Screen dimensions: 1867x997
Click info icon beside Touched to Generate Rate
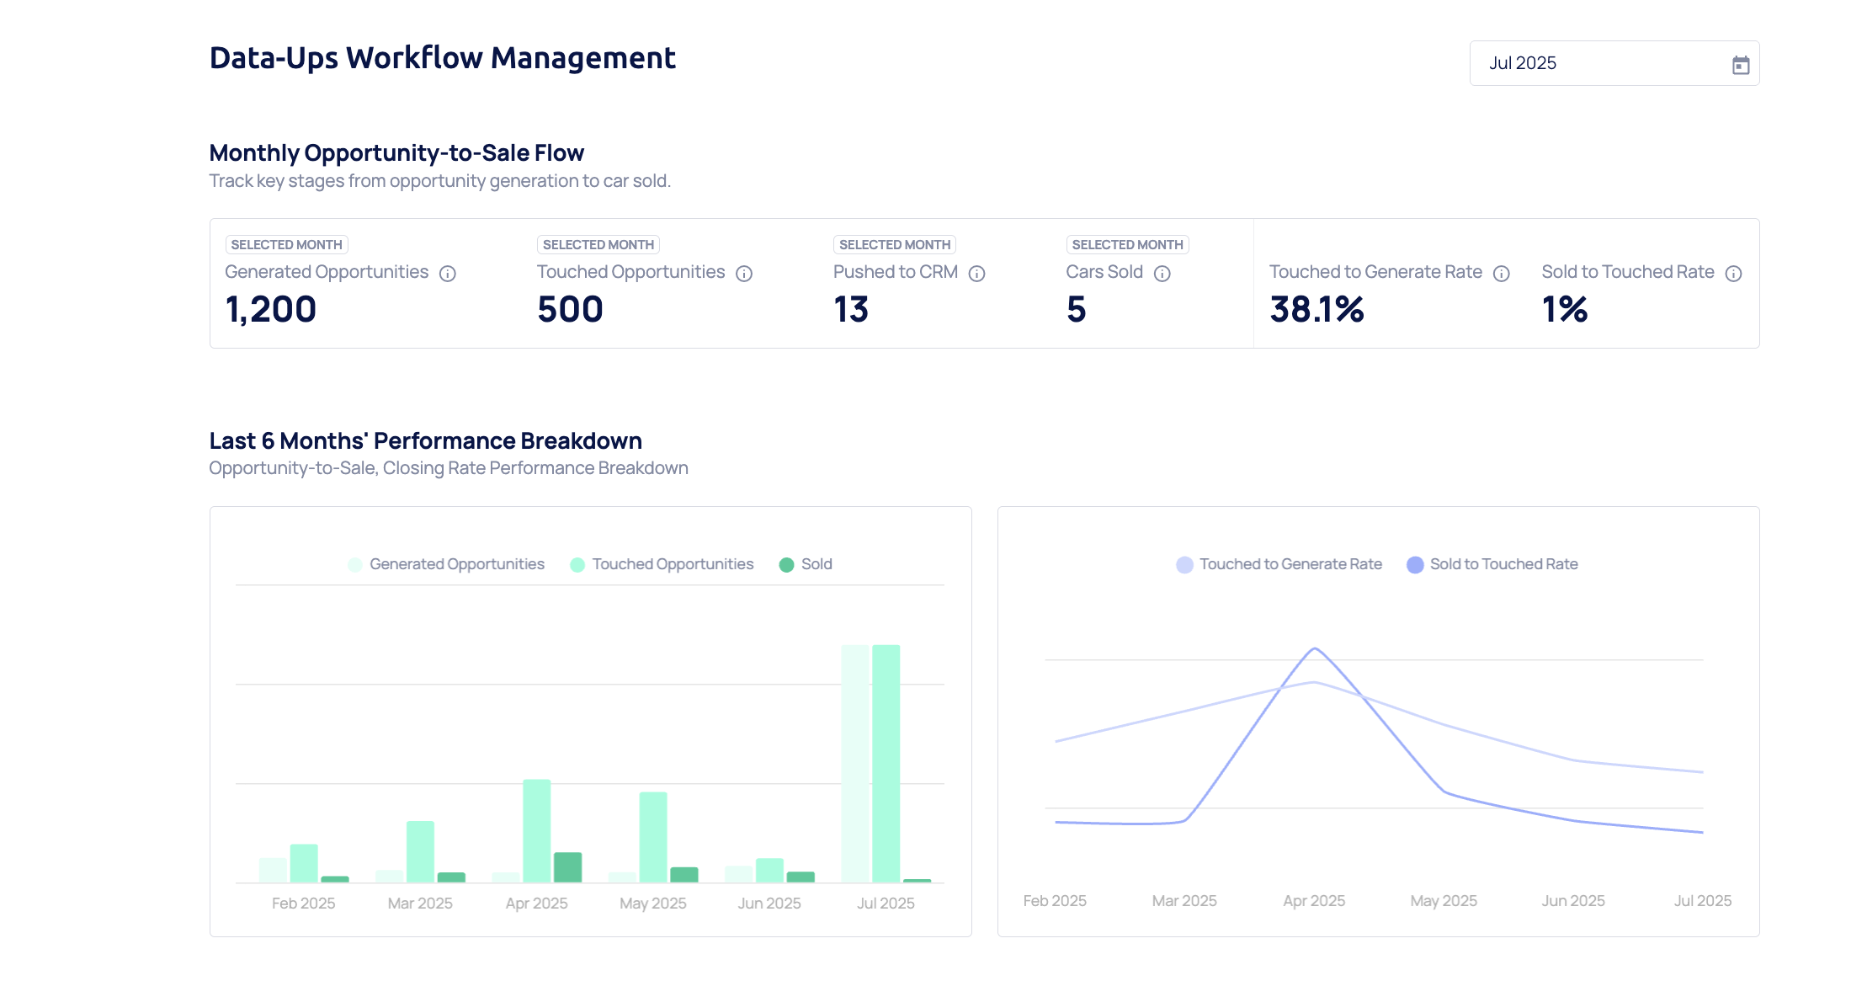1501,274
